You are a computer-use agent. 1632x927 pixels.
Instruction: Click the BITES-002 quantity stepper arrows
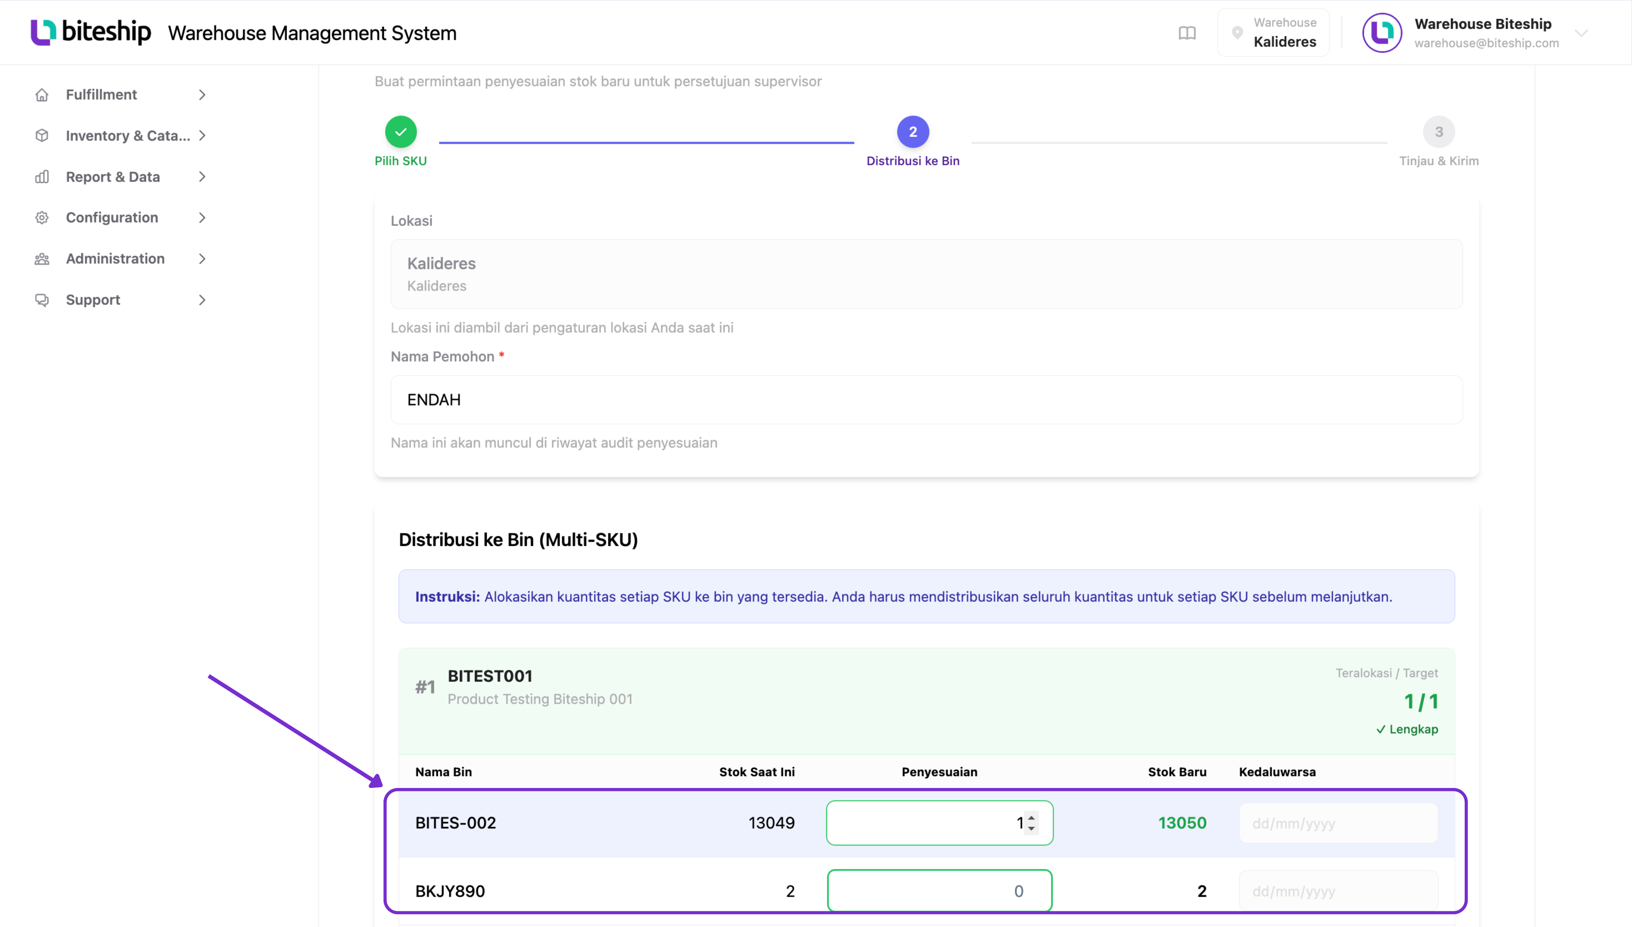(x=1031, y=823)
